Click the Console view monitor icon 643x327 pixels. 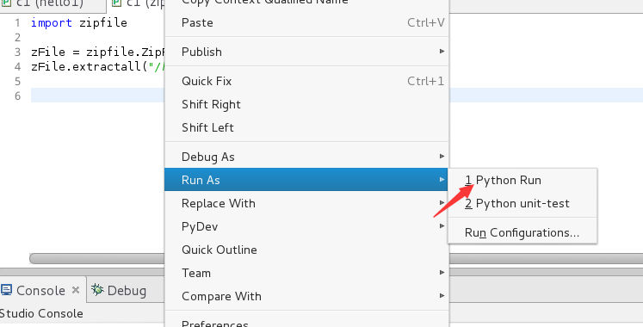6,290
